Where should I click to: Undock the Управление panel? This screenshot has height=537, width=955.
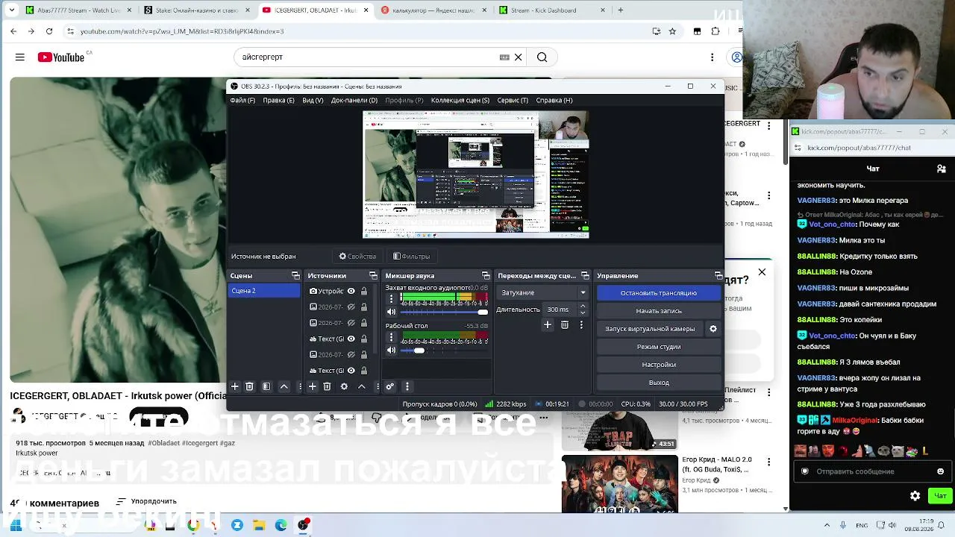click(x=718, y=276)
